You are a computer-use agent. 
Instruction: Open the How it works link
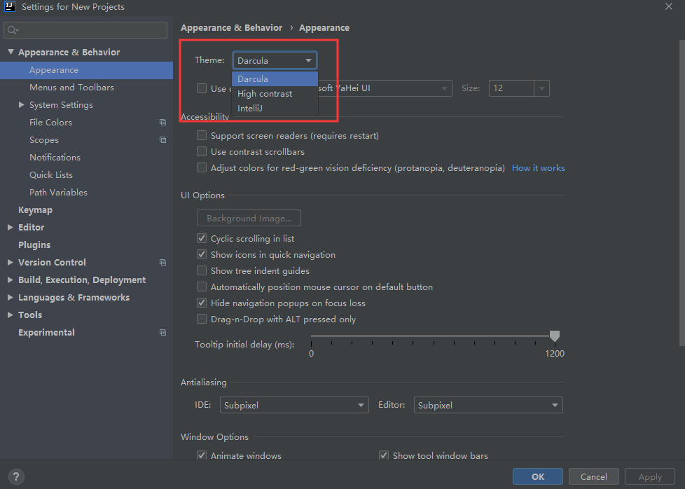(538, 168)
